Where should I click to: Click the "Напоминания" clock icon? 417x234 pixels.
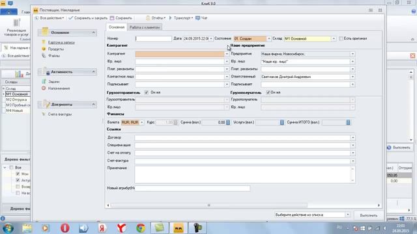44,88
